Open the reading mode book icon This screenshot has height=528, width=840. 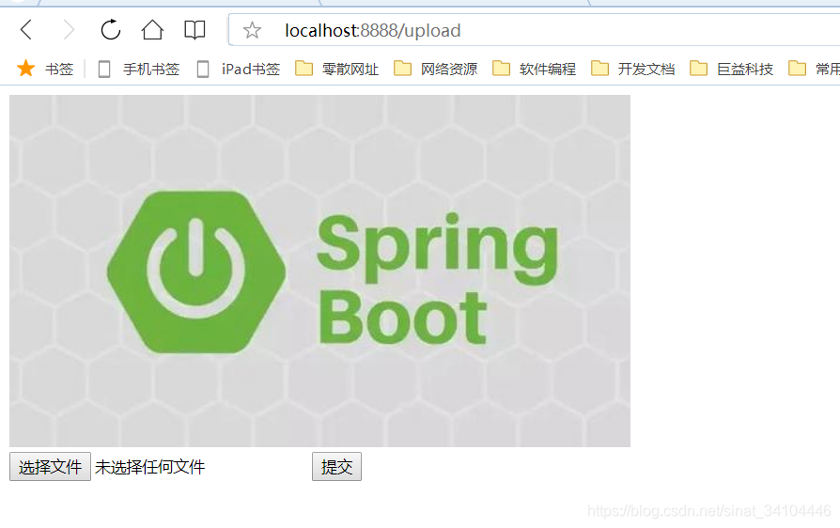click(x=194, y=30)
